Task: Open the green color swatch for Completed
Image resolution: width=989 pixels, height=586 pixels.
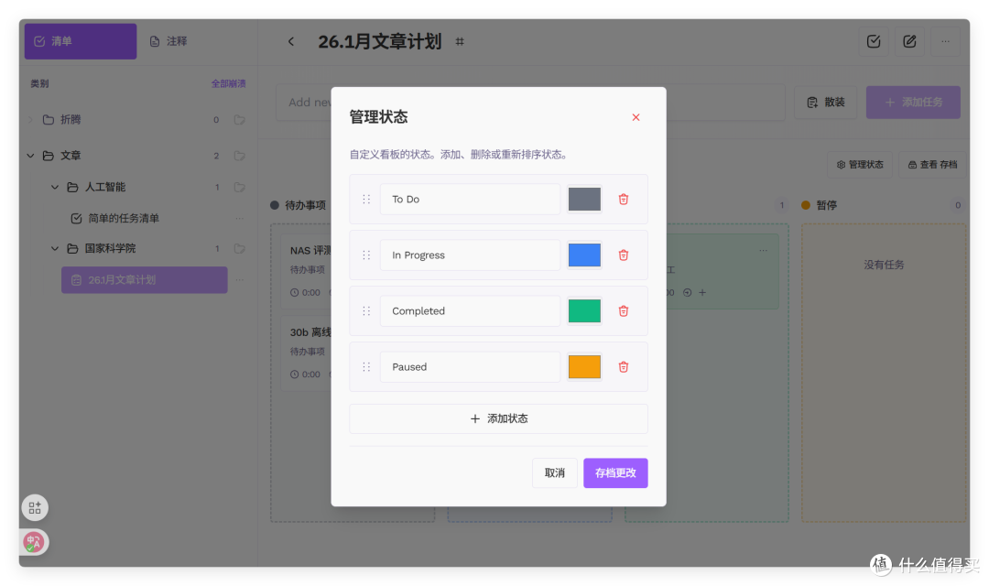Action: click(584, 311)
